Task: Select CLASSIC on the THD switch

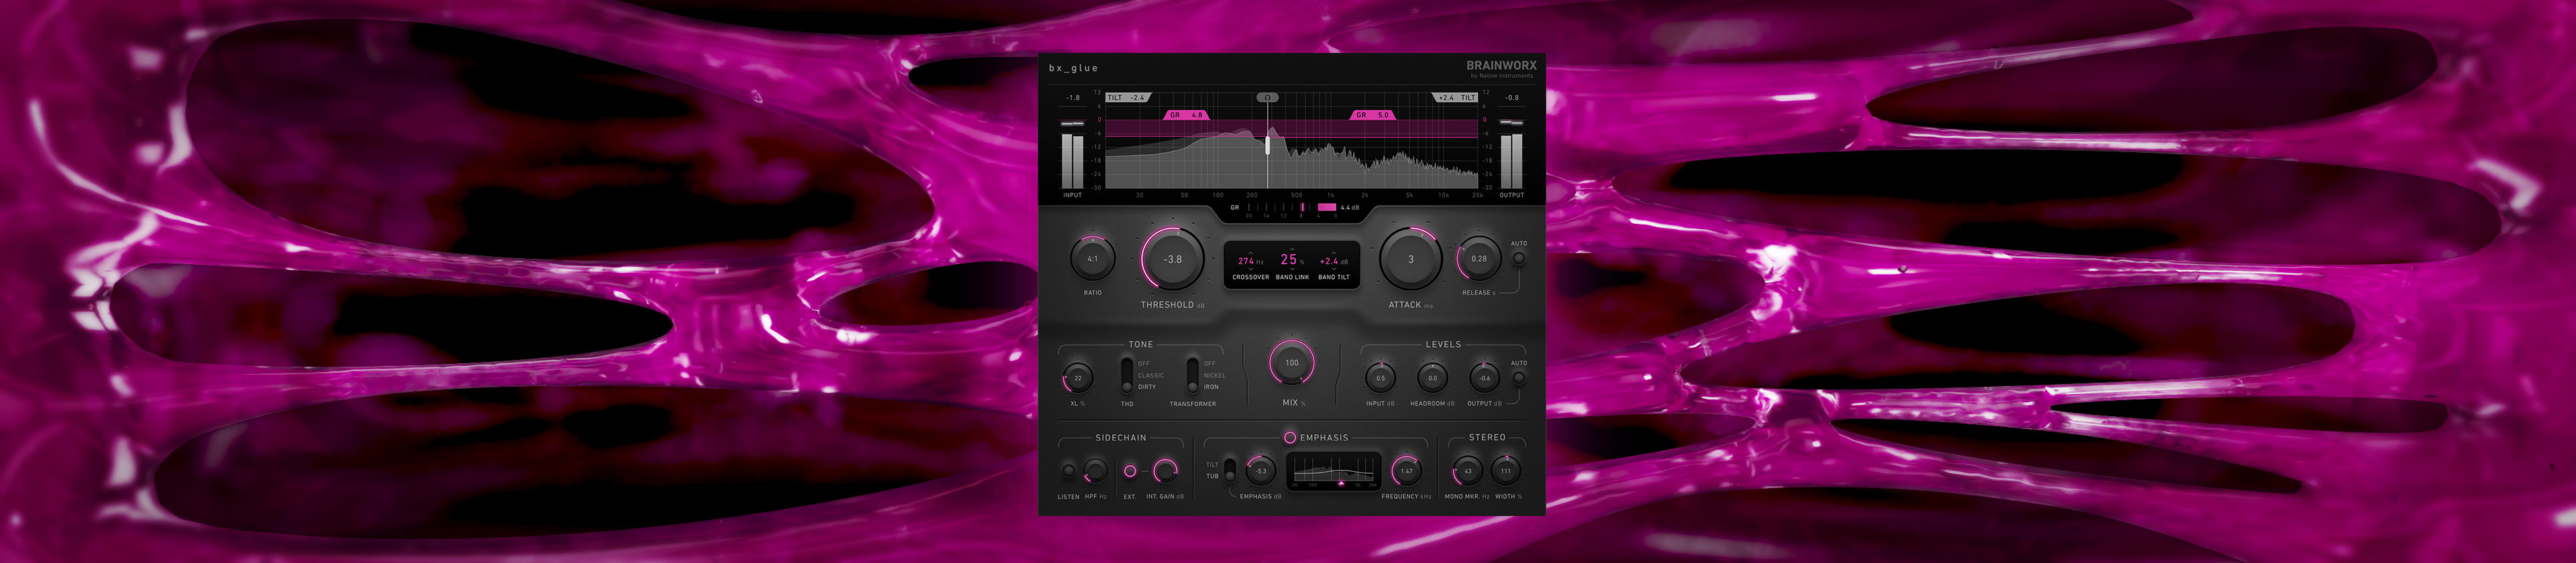Action: [1150, 375]
